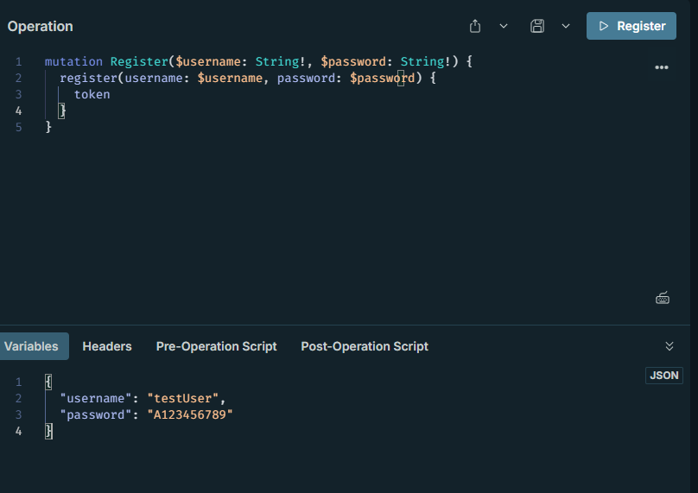Screen dimensions: 698x493
Task: Click the '$password' argument on line 2
Action: [x=382, y=78]
